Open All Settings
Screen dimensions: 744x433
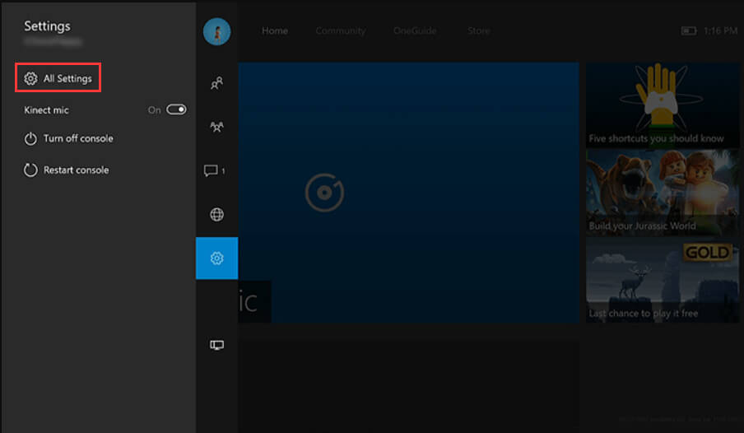click(58, 78)
